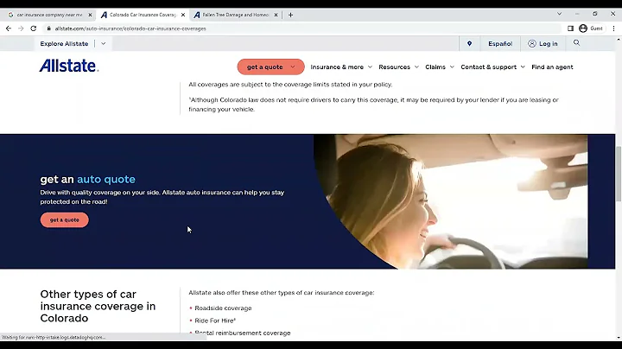Click the get an auto quote heading

point(87,180)
